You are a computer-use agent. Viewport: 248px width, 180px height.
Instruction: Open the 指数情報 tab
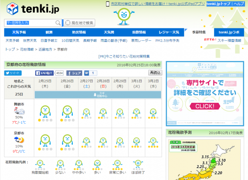tap(139, 32)
